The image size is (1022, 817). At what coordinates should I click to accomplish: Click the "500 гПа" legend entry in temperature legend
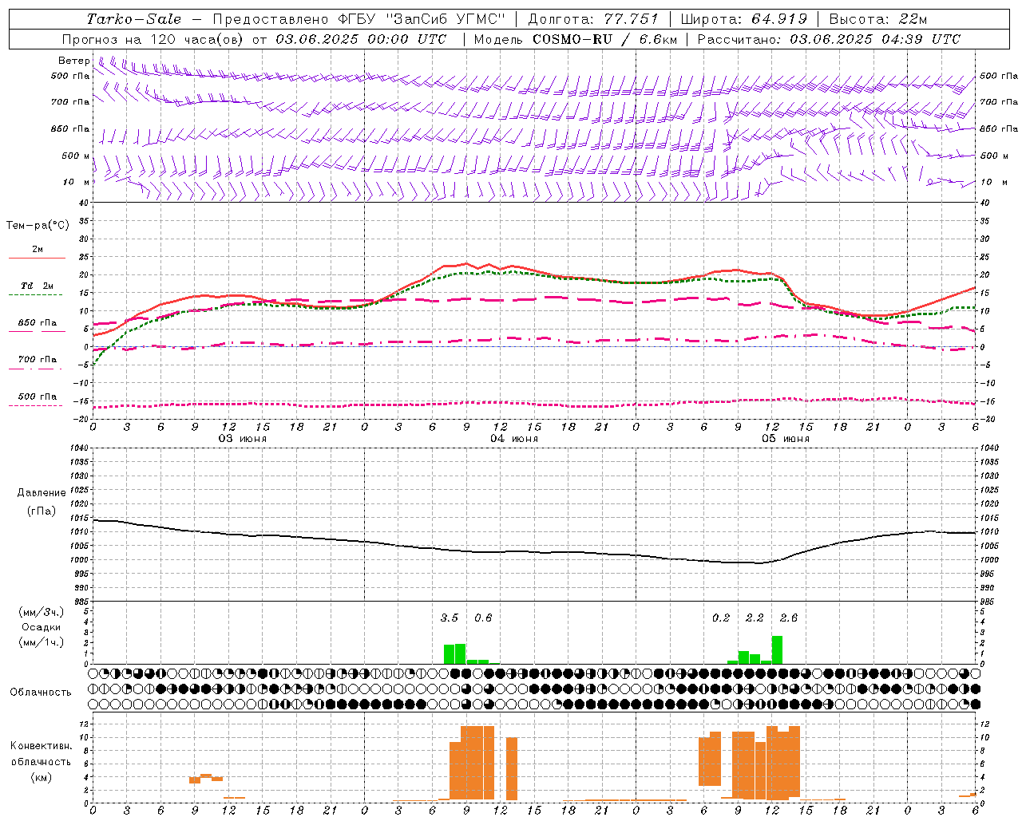coord(38,397)
